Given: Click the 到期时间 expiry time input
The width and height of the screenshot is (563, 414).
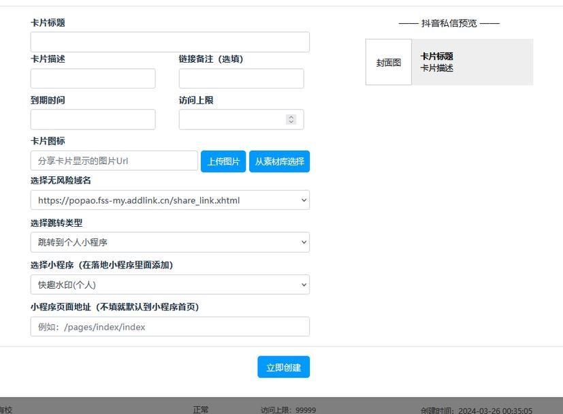Looking at the screenshot, I should 92,119.
